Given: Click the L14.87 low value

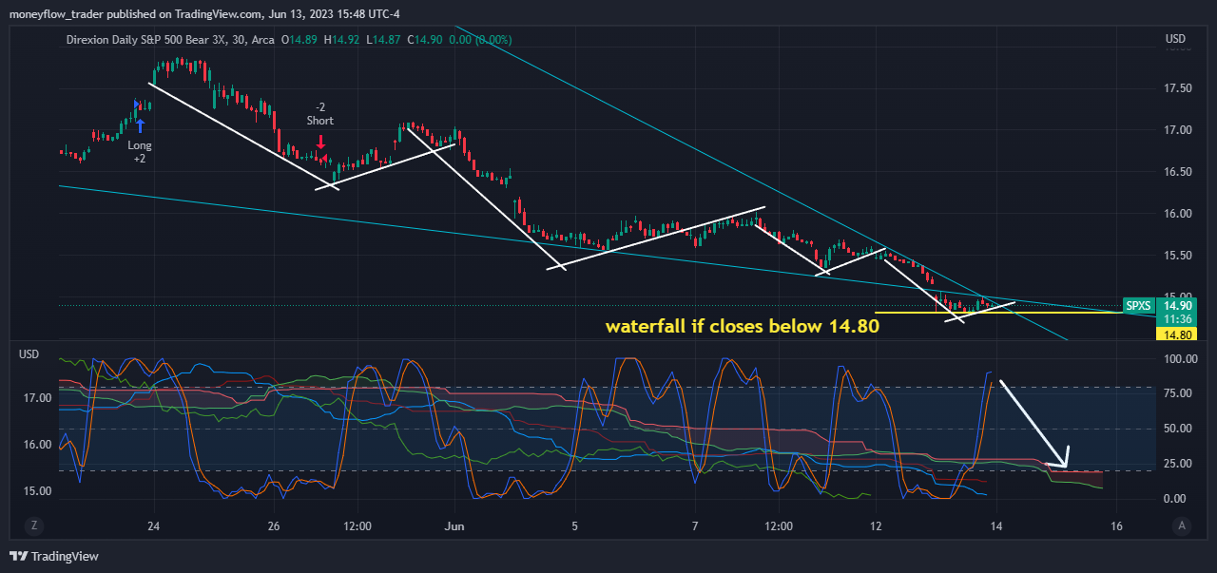Looking at the screenshot, I should click(382, 40).
